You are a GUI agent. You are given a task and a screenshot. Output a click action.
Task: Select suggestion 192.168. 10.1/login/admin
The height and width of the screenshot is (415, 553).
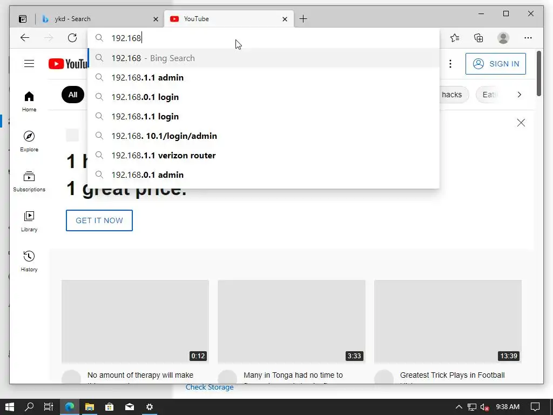[x=264, y=136]
